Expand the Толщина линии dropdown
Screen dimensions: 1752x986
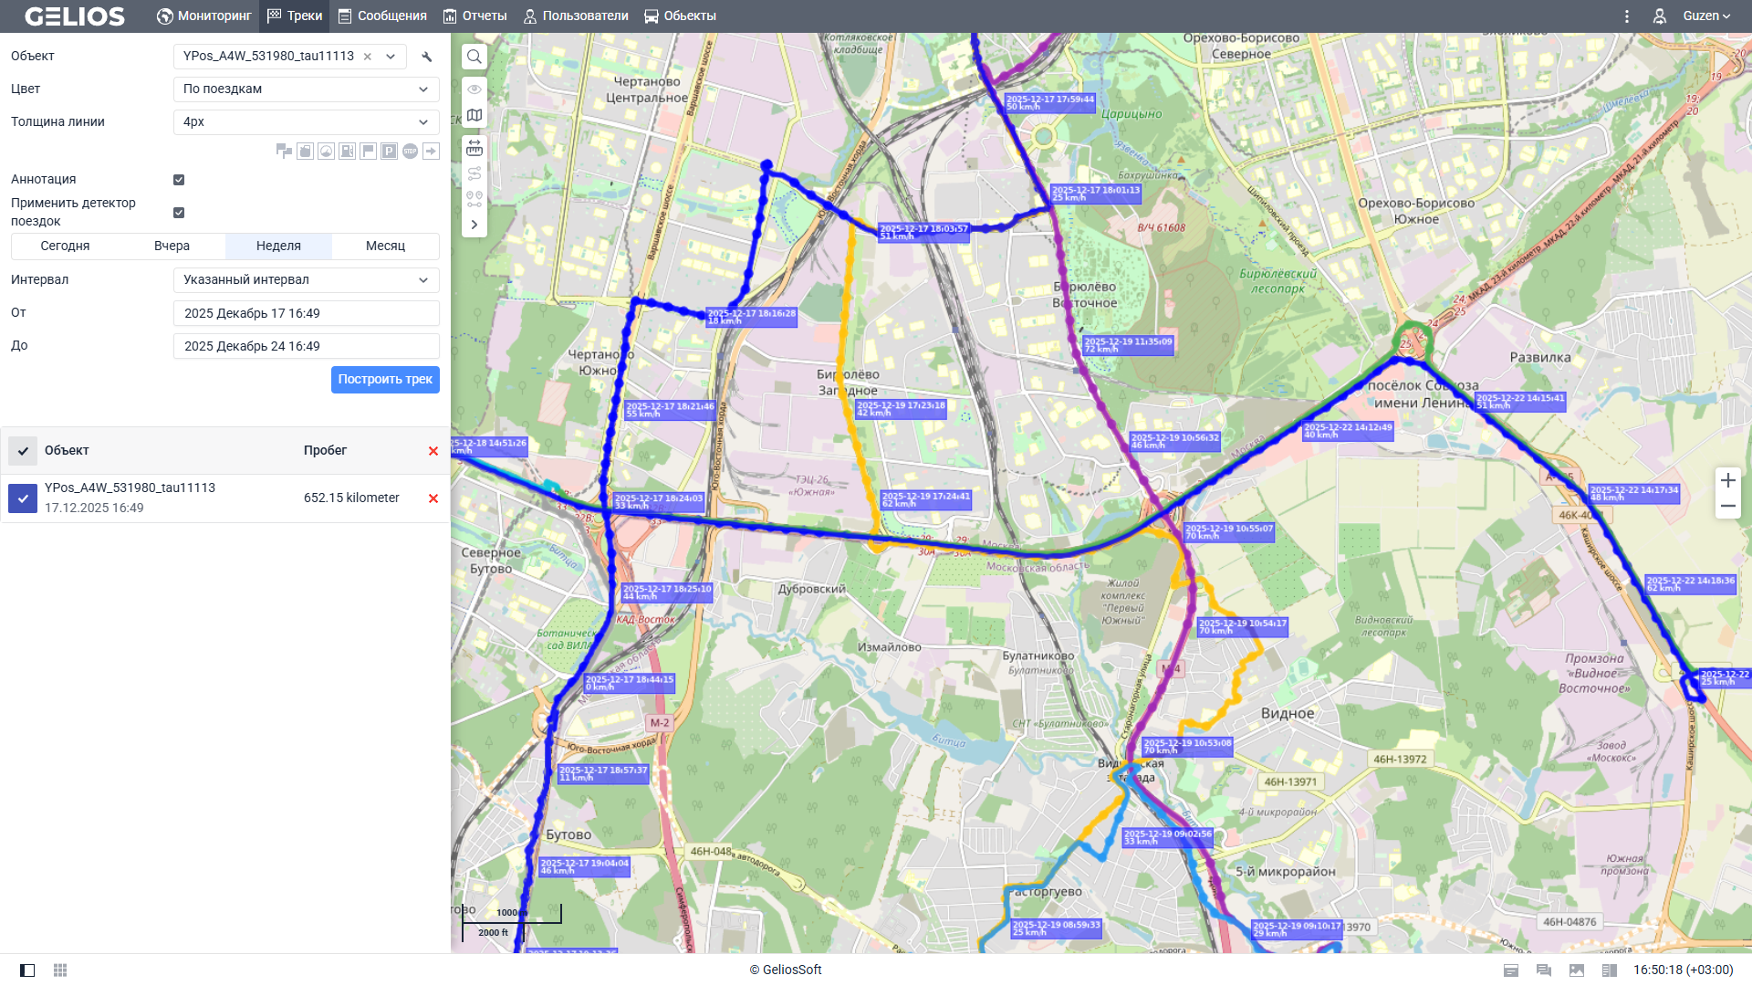coord(306,122)
